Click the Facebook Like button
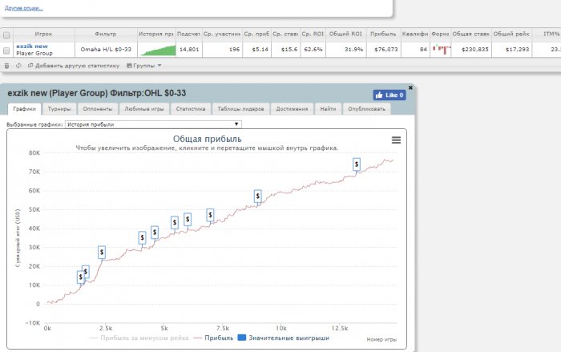This screenshot has width=561, height=352. (x=389, y=95)
